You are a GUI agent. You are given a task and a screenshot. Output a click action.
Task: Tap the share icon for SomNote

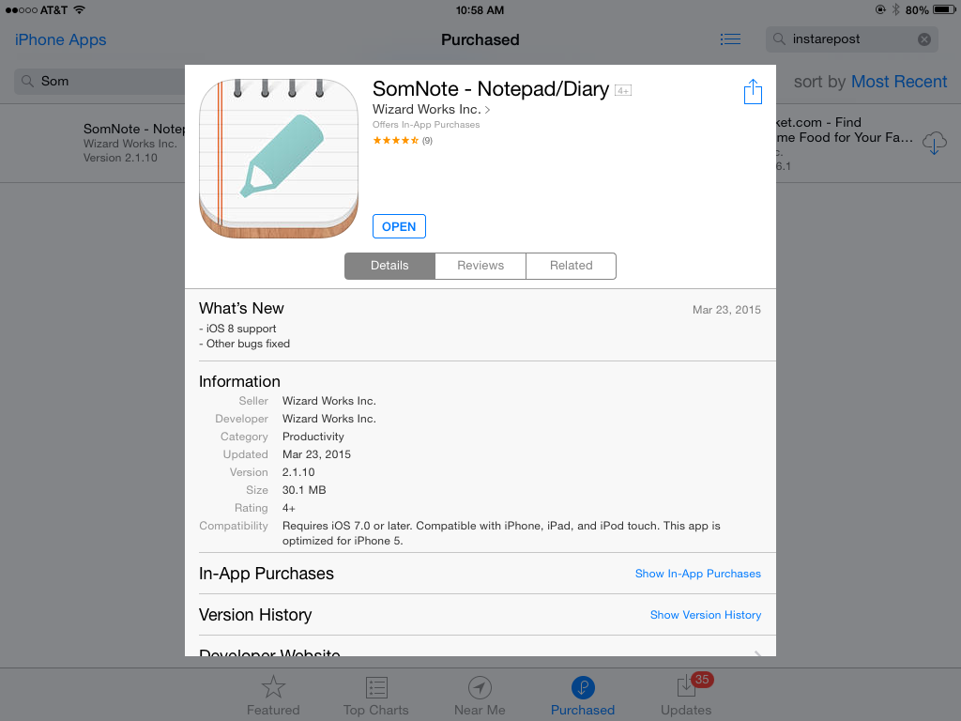(753, 92)
